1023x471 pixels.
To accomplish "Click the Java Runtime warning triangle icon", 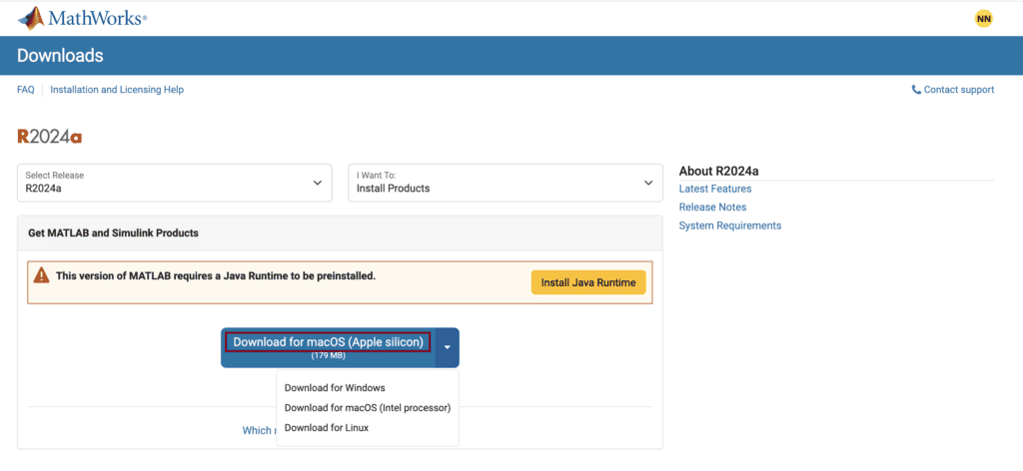I will click(42, 275).
